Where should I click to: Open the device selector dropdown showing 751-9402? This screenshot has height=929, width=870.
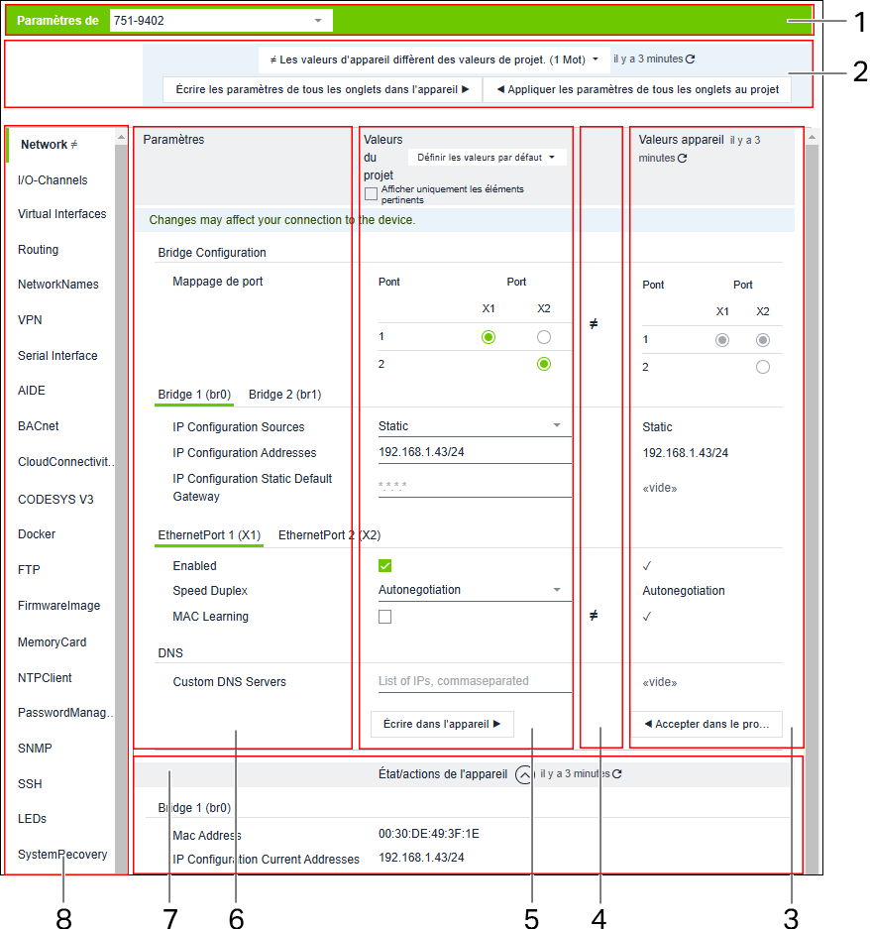coord(221,21)
